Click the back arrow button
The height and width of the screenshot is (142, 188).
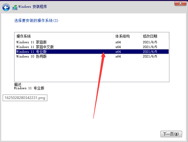pyautogui.click(x=6, y=7)
